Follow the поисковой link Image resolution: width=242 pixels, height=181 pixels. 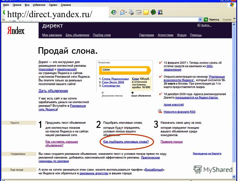tap(47, 69)
